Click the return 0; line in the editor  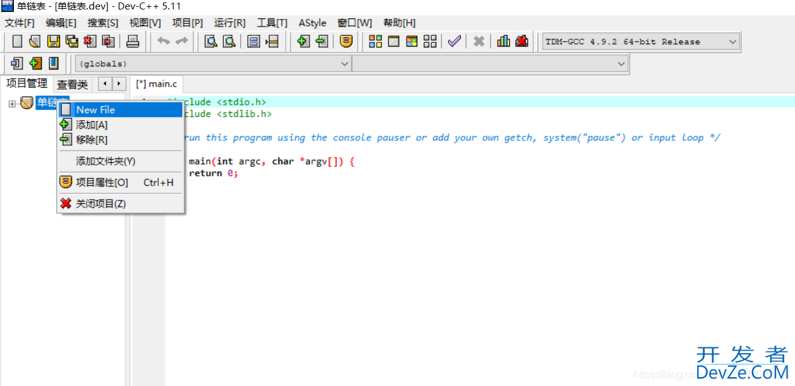coord(214,173)
